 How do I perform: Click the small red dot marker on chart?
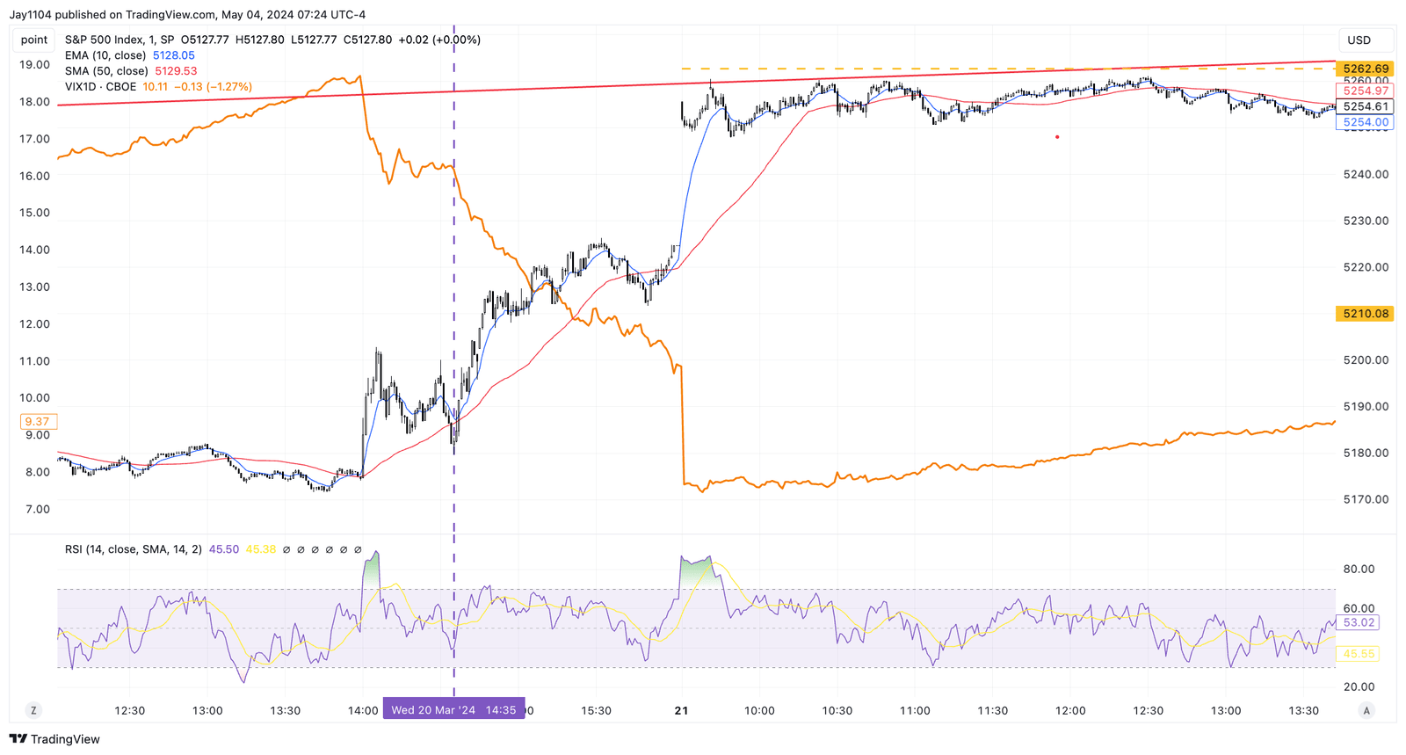[x=1057, y=137]
